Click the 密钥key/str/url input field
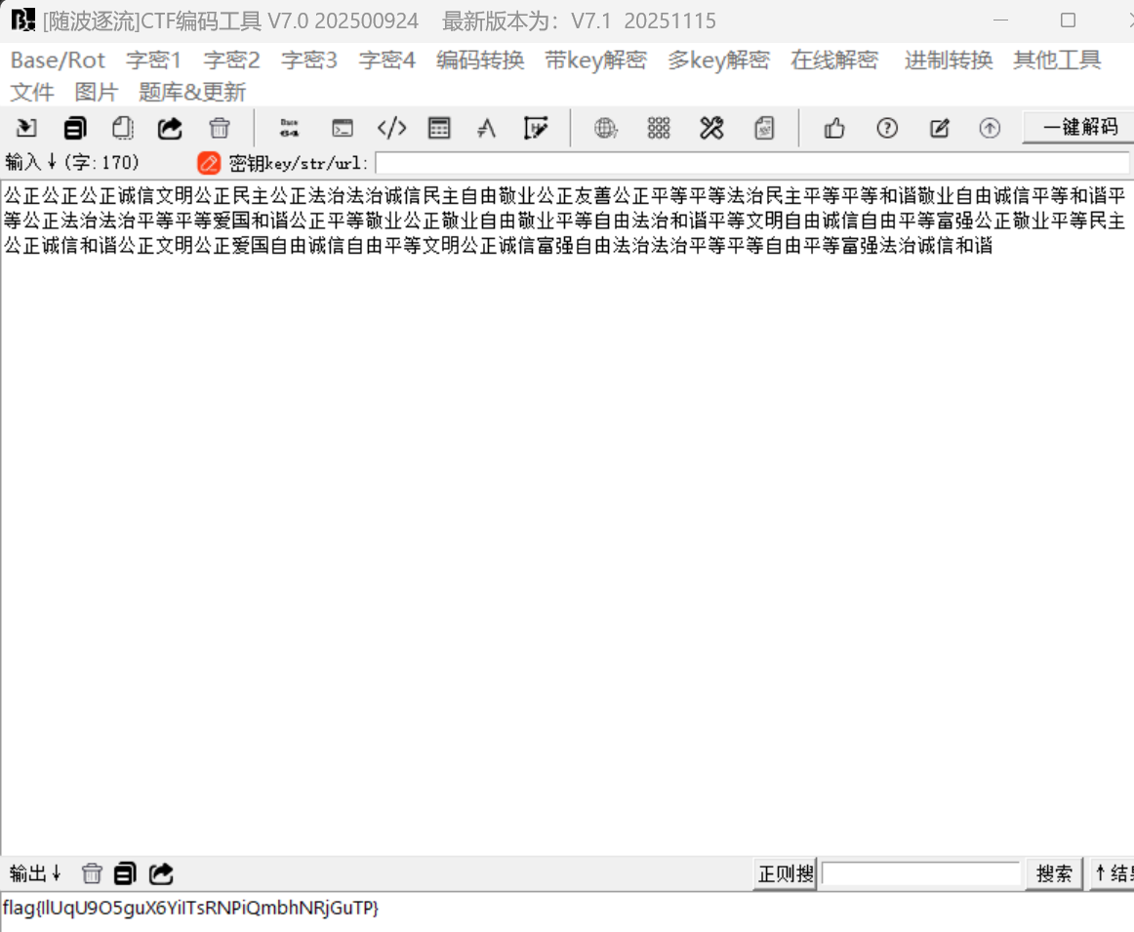This screenshot has height=932, width=1134. [x=751, y=163]
